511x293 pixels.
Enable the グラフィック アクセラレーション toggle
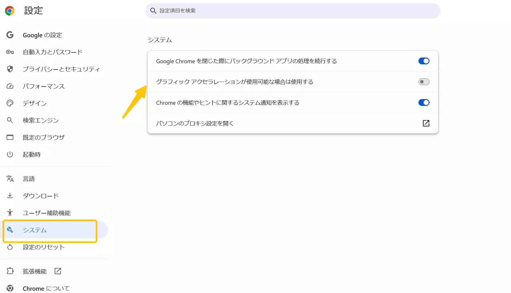click(x=424, y=82)
